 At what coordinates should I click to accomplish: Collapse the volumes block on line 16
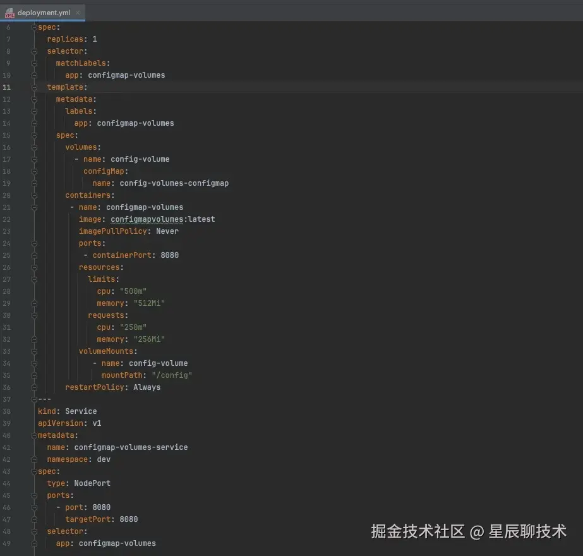click(x=34, y=147)
